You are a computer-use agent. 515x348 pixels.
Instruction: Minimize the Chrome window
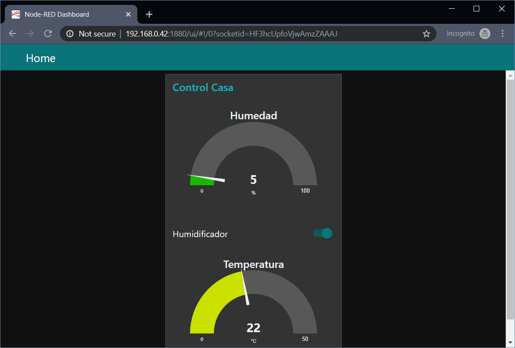click(x=452, y=9)
